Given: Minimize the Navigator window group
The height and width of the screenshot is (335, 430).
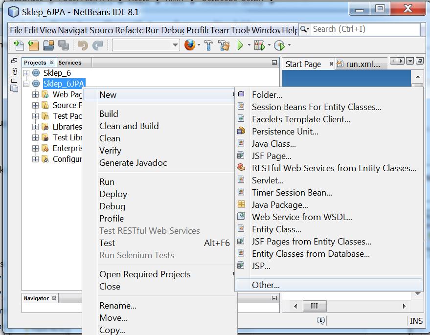Looking at the screenshot, I should click(x=274, y=298).
